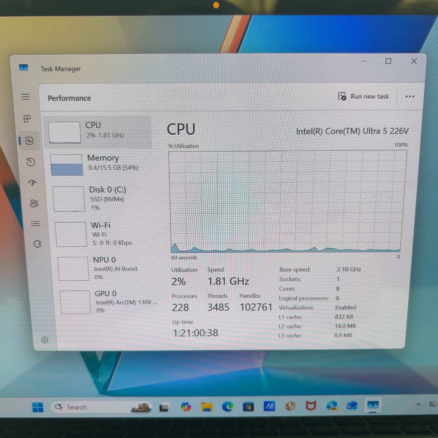Click the Intel(R) Core(TM) Ultra 5 226V text

352,131
